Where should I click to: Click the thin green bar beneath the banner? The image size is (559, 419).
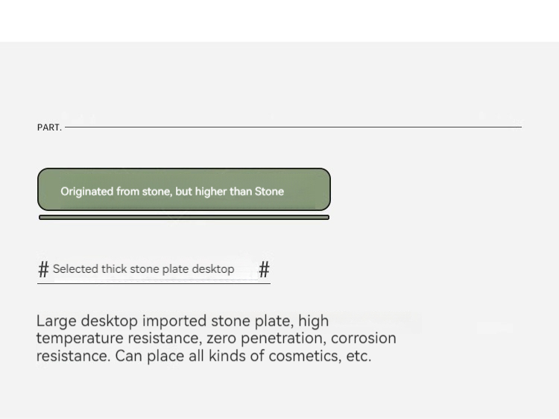point(183,218)
